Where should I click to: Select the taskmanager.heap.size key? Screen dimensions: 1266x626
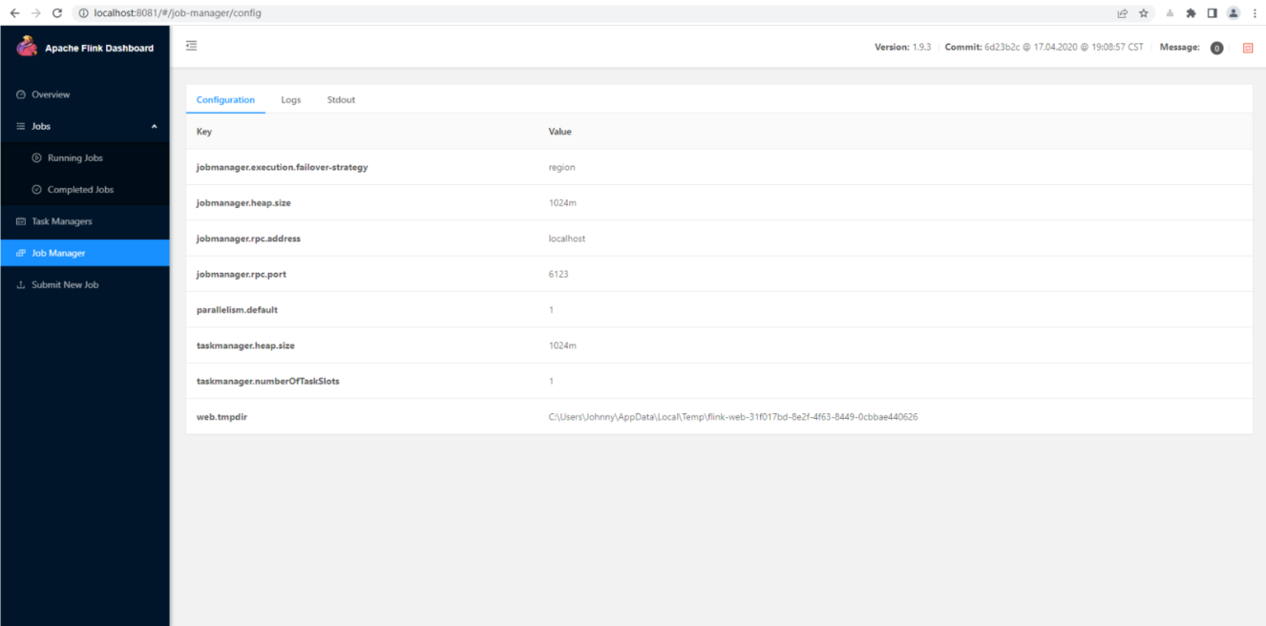pyautogui.click(x=245, y=345)
